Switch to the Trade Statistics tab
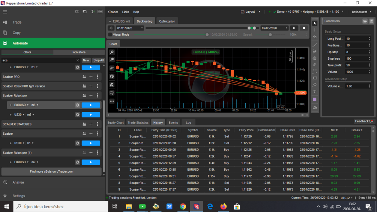The height and width of the screenshot is (212, 377). pyautogui.click(x=138, y=123)
